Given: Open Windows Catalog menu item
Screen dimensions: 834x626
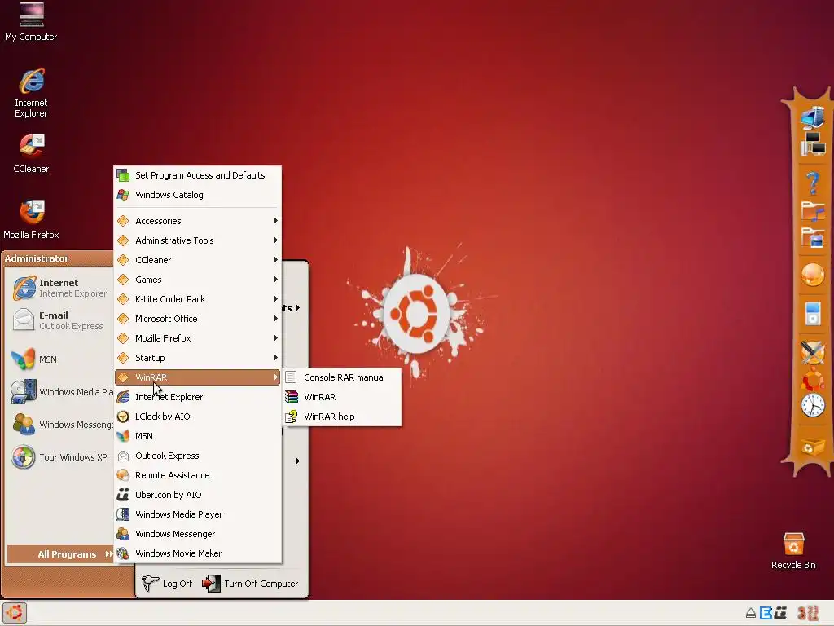Looking at the screenshot, I should 198,195.
